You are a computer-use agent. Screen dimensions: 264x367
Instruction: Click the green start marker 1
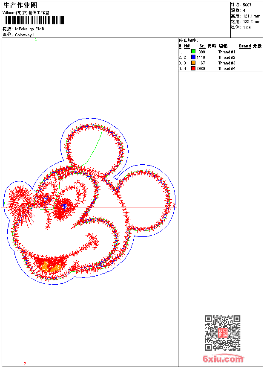pos(36,40)
